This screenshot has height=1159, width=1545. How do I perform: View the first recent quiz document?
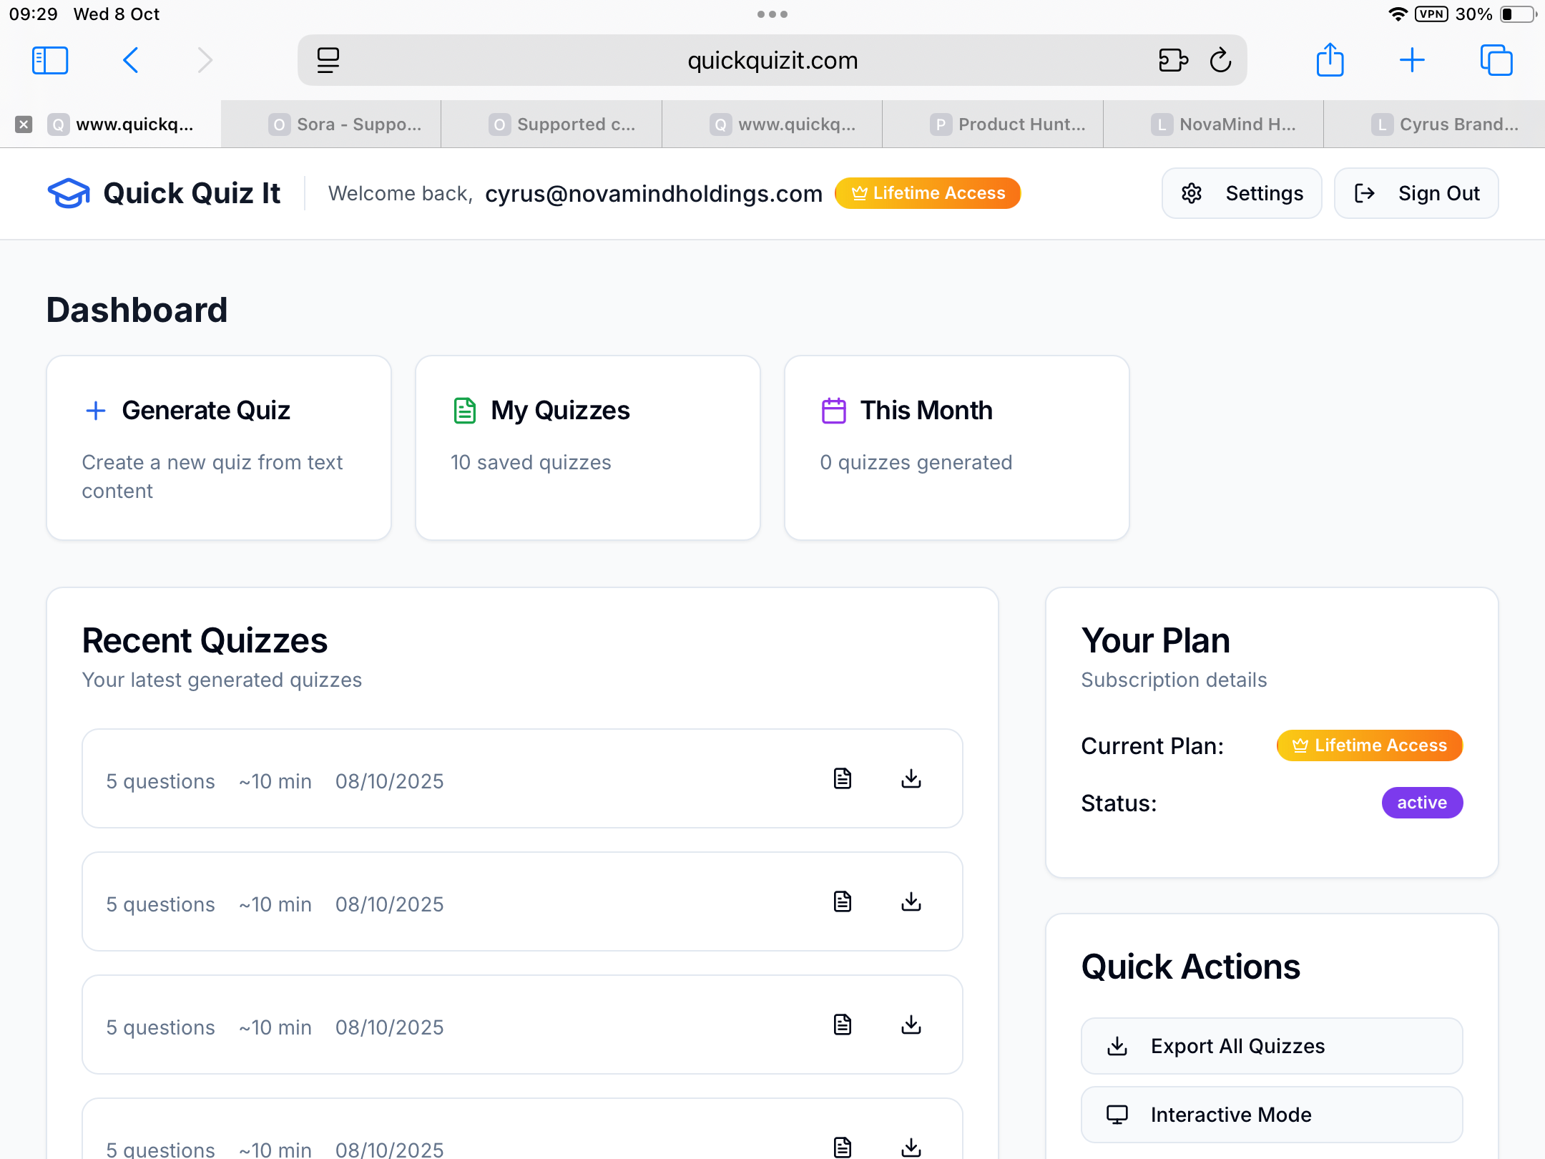843,778
